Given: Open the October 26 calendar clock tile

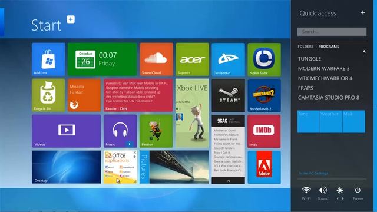Looking at the screenshot, I should (x=102, y=59).
